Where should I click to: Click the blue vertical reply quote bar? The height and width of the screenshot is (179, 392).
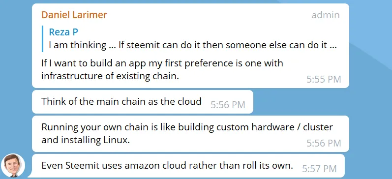(x=42, y=39)
